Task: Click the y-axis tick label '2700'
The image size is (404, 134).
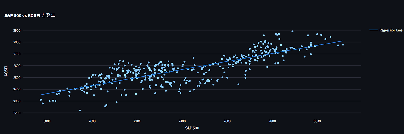Action: [x=17, y=54]
